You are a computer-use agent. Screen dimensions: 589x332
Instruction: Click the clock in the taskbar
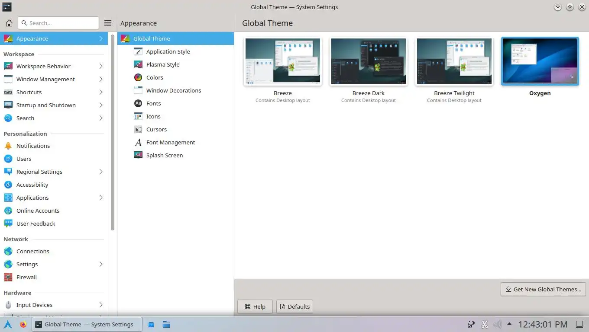click(543, 324)
